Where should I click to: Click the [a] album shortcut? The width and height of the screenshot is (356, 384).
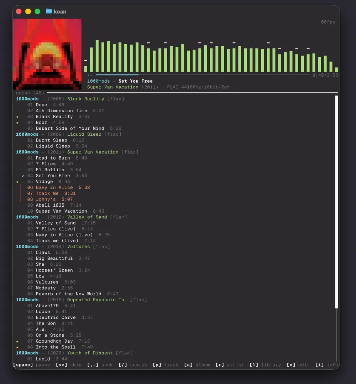[x=197, y=365]
